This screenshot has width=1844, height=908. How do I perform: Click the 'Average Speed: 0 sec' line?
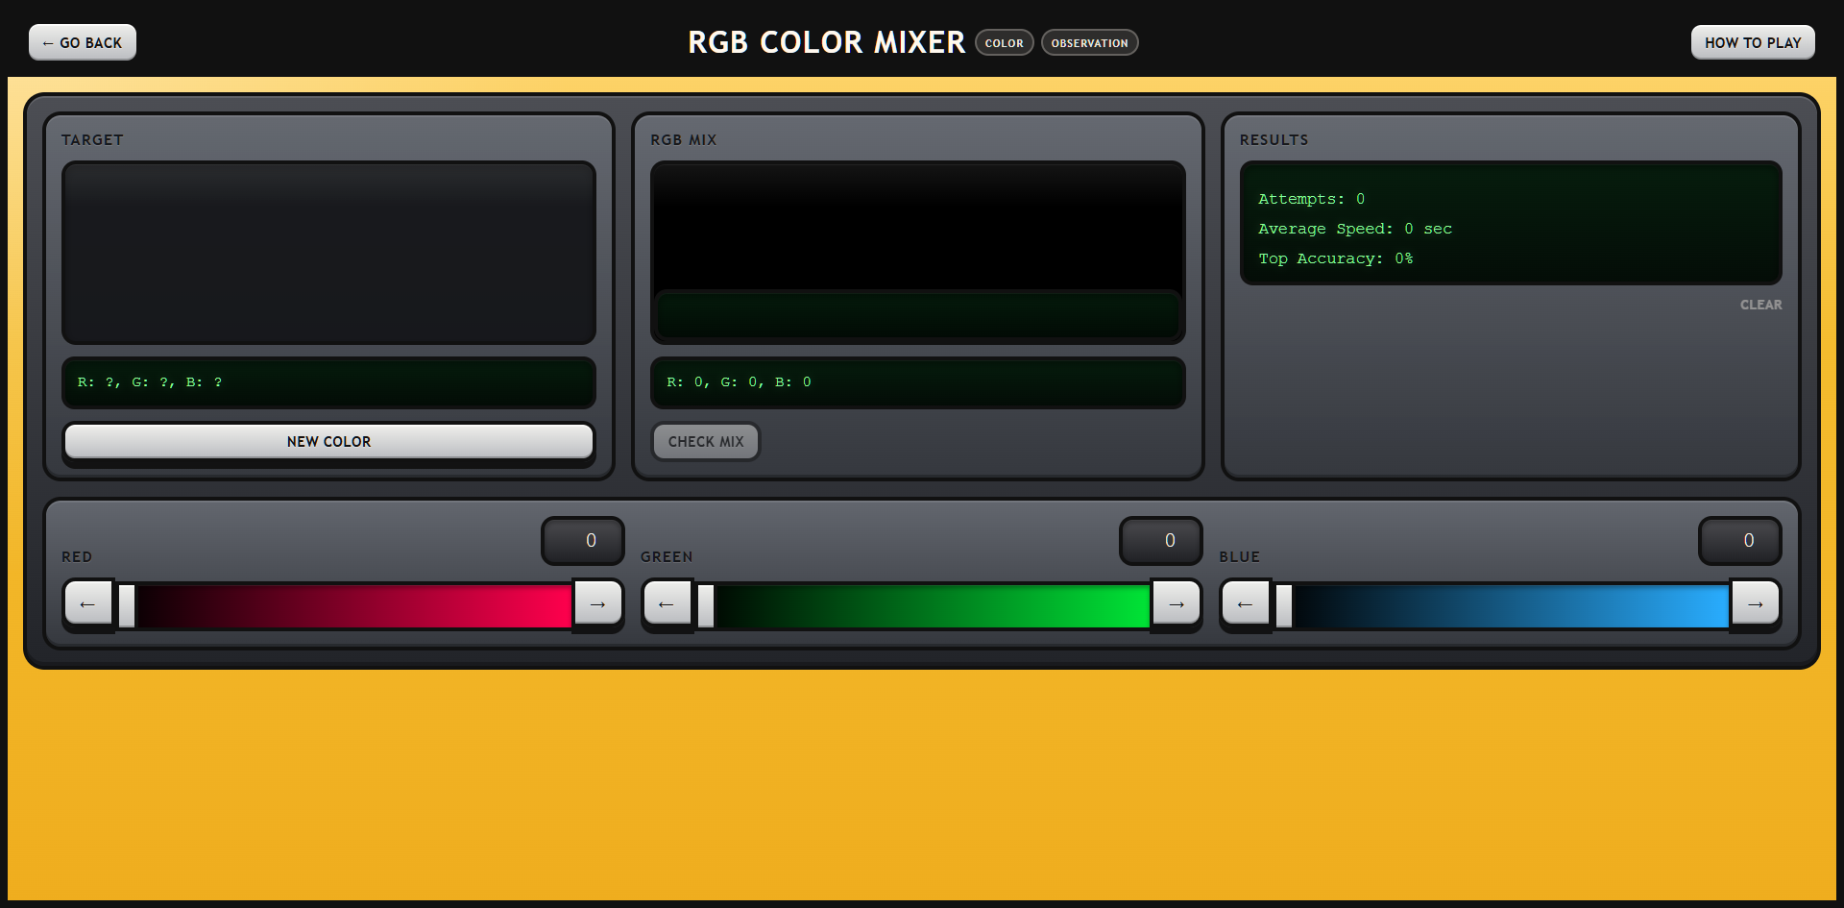(x=1355, y=229)
